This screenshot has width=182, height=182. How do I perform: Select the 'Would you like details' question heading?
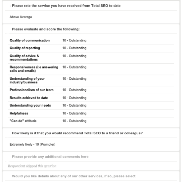point(74,176)
